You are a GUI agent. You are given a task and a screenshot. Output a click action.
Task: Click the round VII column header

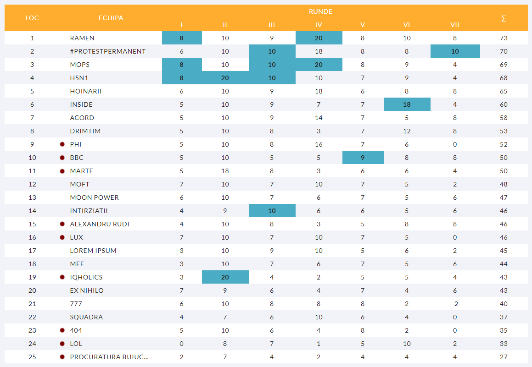[x=455, y=25]
